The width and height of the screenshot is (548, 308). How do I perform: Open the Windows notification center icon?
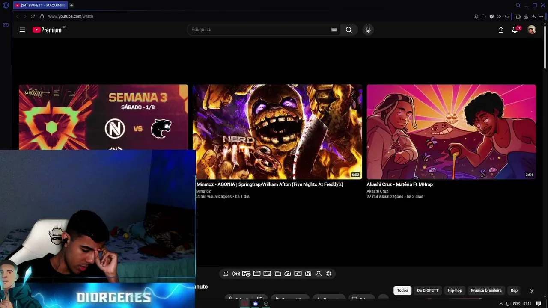pyautogui.click(x=539, y=304)
